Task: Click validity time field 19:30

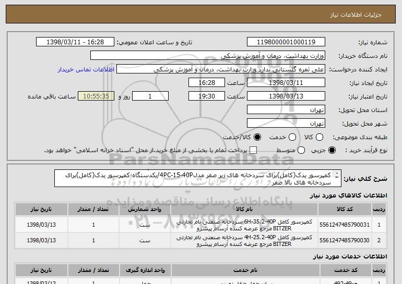Action: click(x=207, y=96)
